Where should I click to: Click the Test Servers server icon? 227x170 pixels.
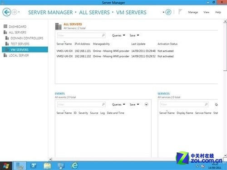click(x=7, y=44)
